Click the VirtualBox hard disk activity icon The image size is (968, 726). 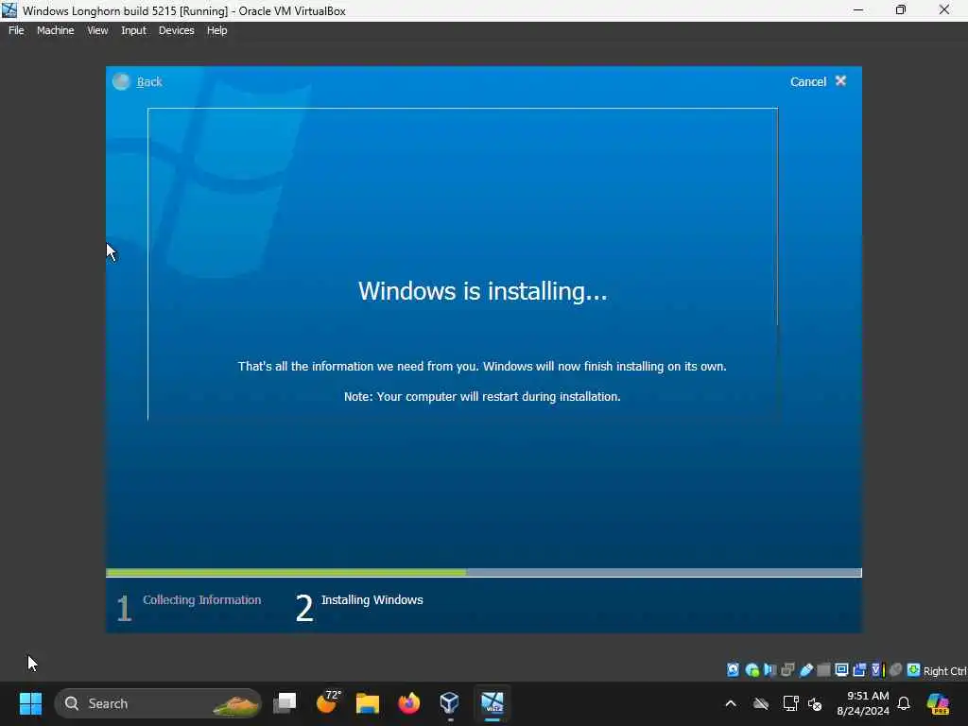pos(733,670)
